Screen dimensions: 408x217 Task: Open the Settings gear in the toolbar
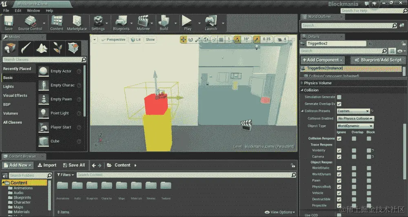(98, 23)
